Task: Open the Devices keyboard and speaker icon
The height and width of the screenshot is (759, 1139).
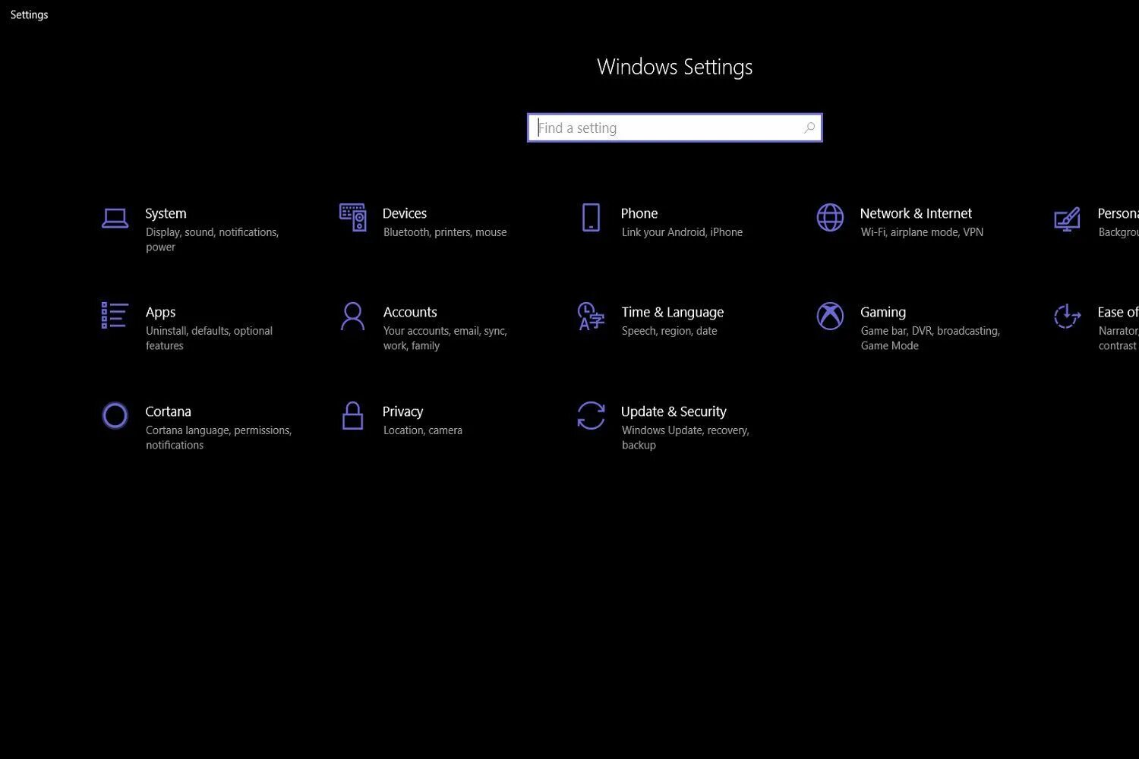Action: (352, 217)
